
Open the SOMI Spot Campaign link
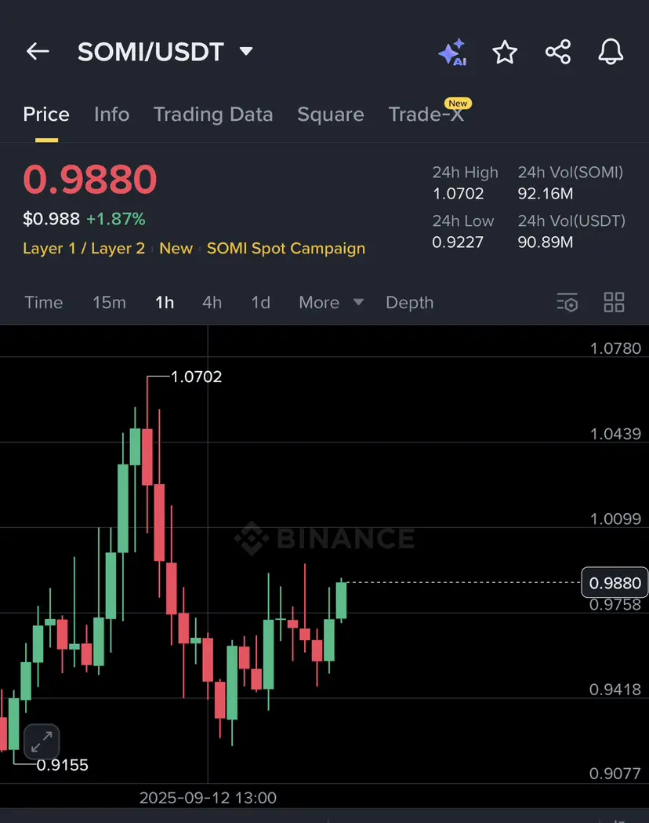(286, 248)
